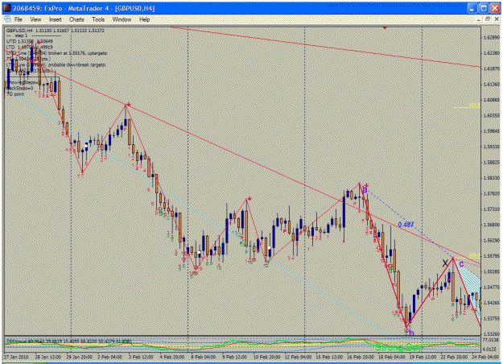Open the File menu
Image resolution: width=503 pixels, height=364 pixels.
click(19, 19)
